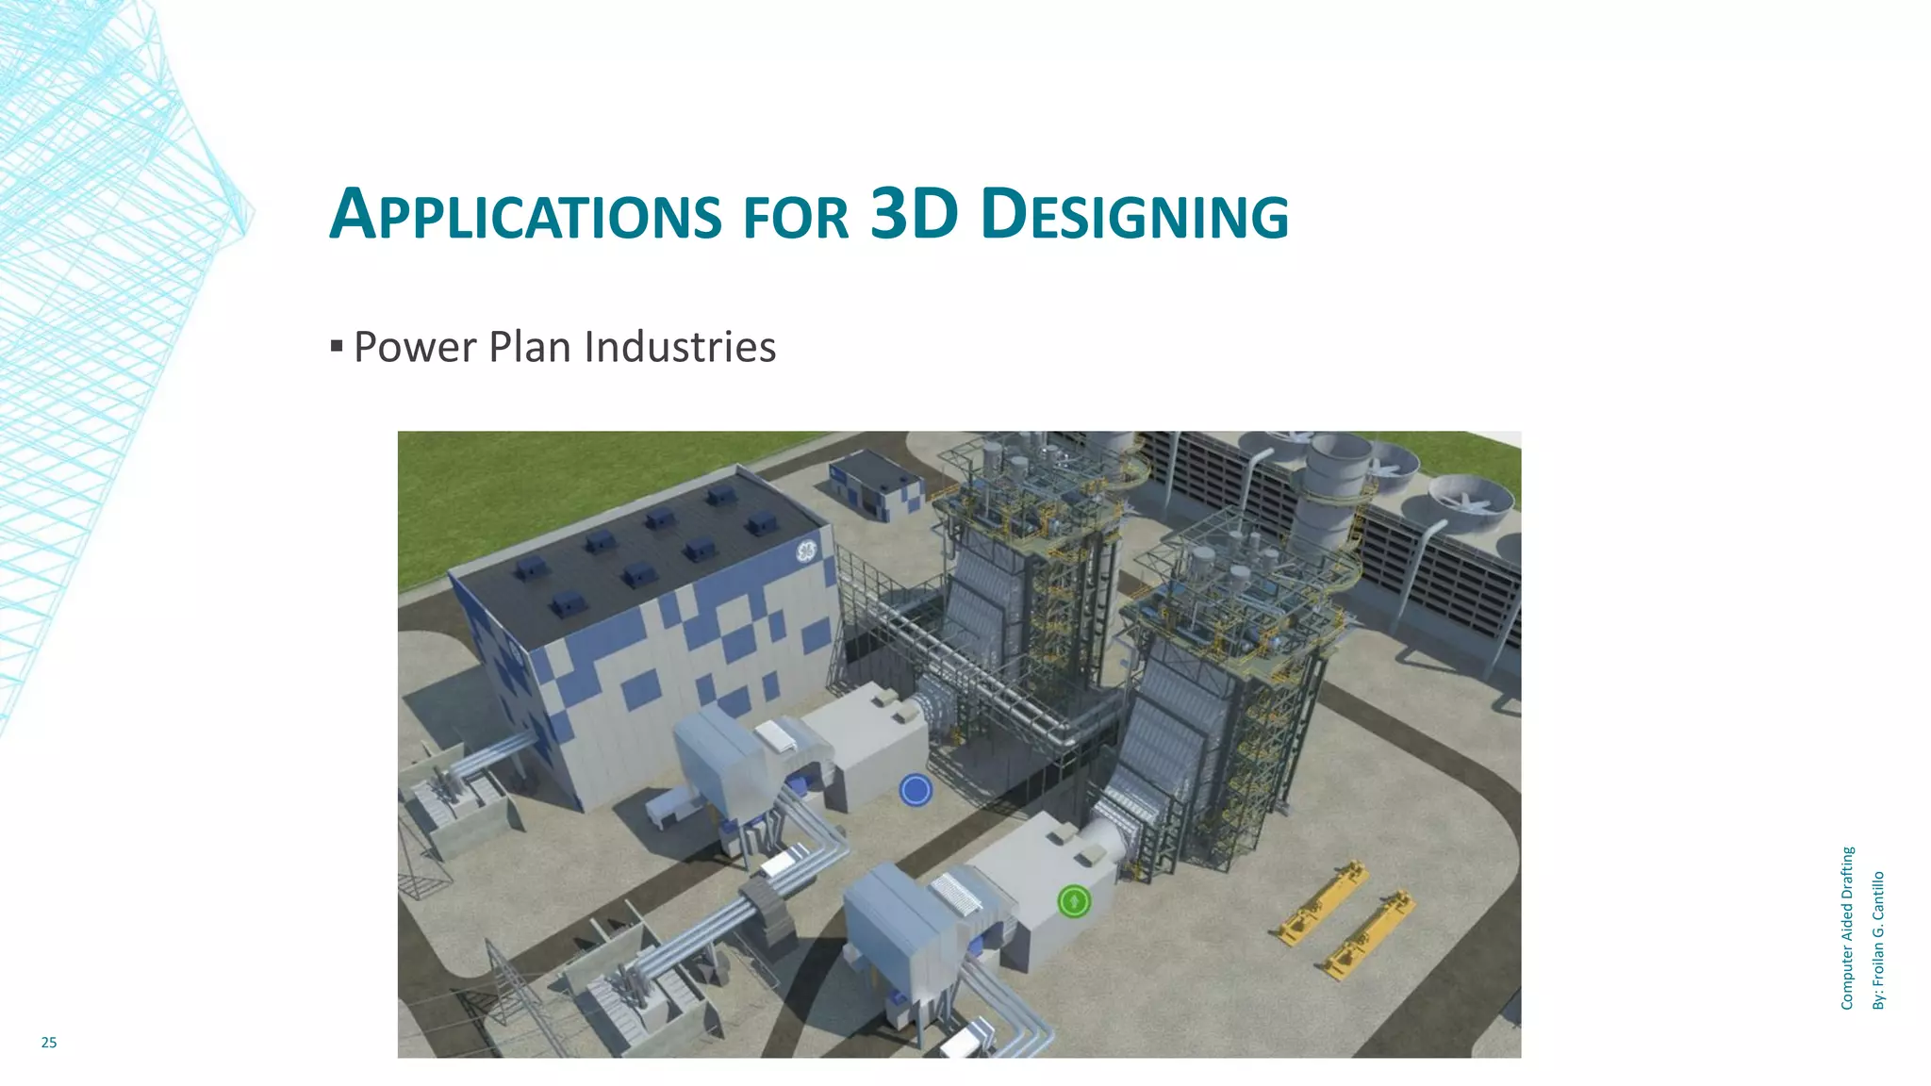Click the small blue outbuilding

pos(874,482)
